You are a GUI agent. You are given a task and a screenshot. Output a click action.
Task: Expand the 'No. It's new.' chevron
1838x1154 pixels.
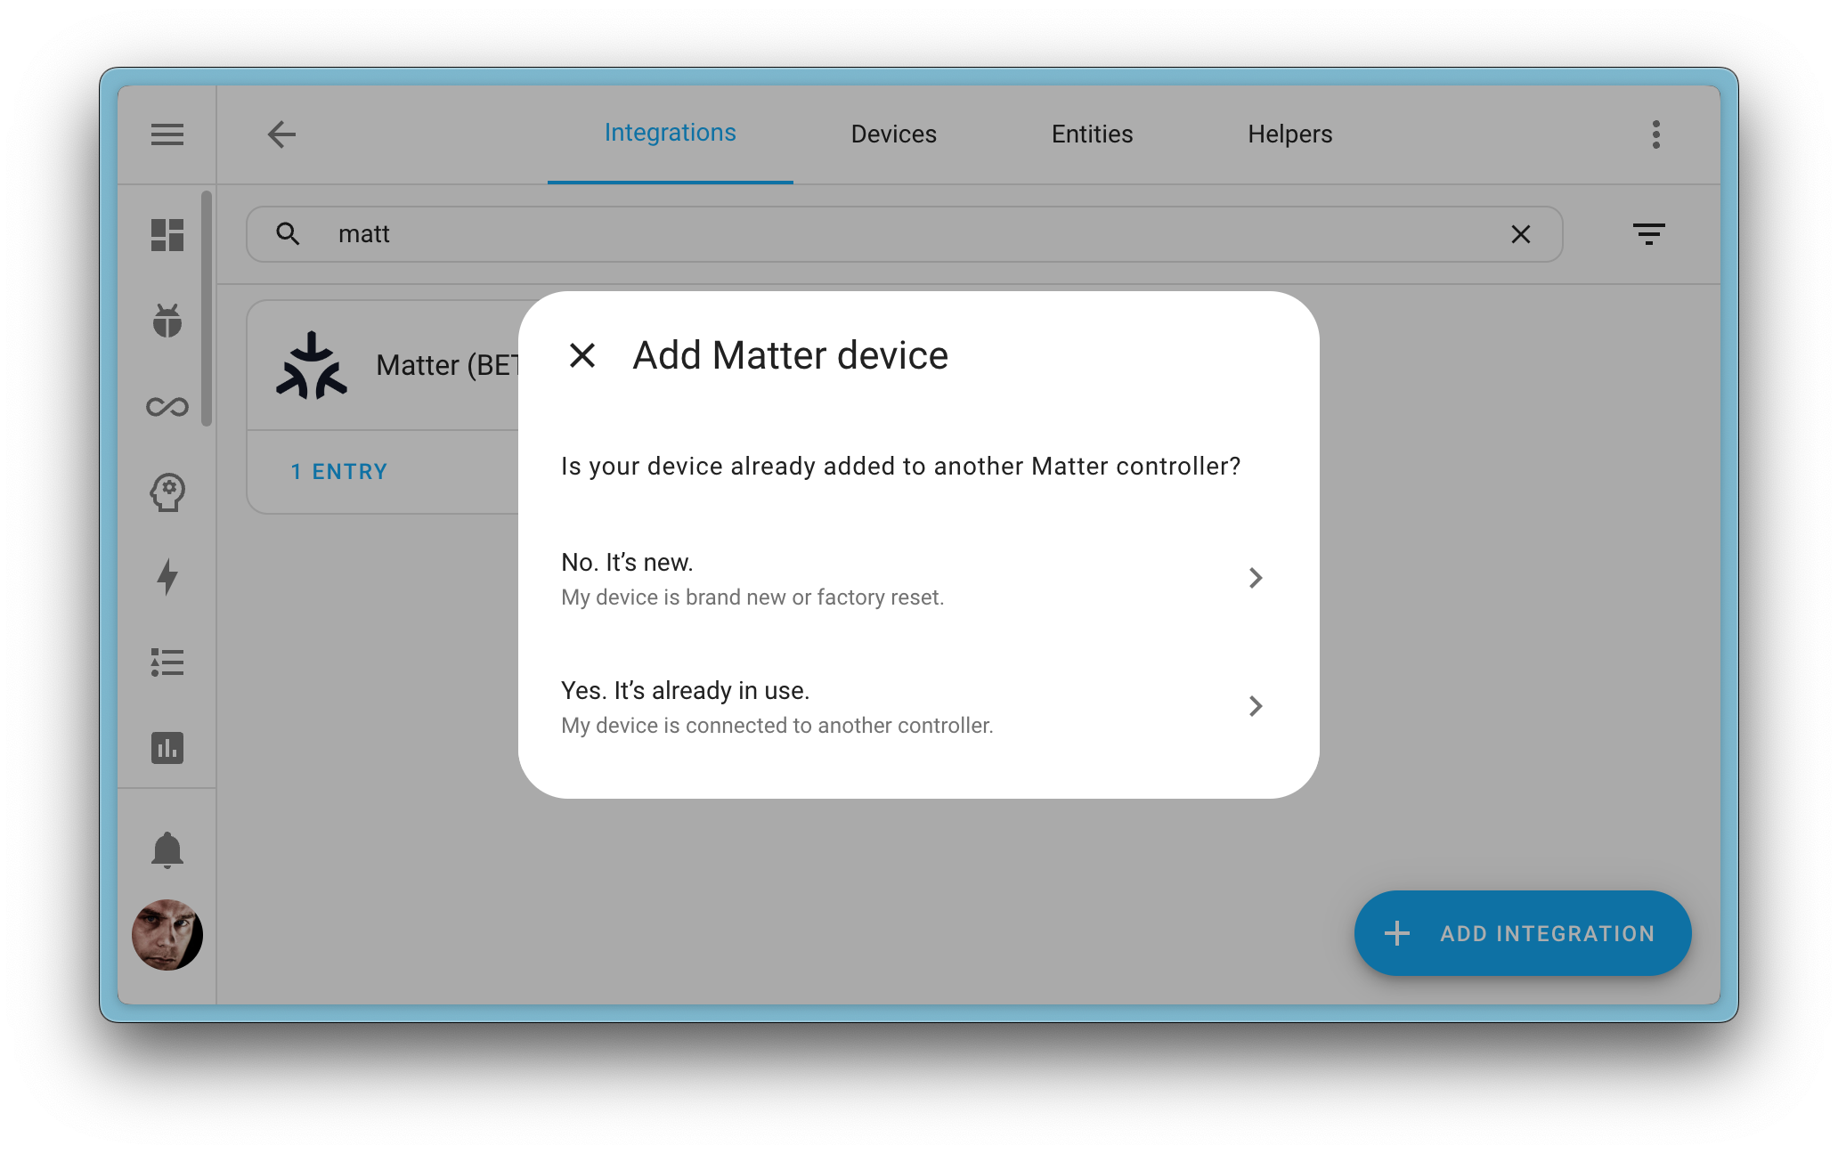tap(1256, 578)
